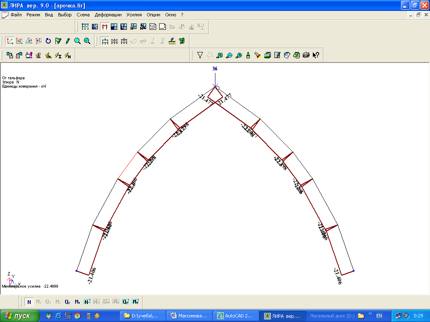This screenshot has height=322, width=430.
Task: Click the display flags icon
Action: (x=58, y=41)
